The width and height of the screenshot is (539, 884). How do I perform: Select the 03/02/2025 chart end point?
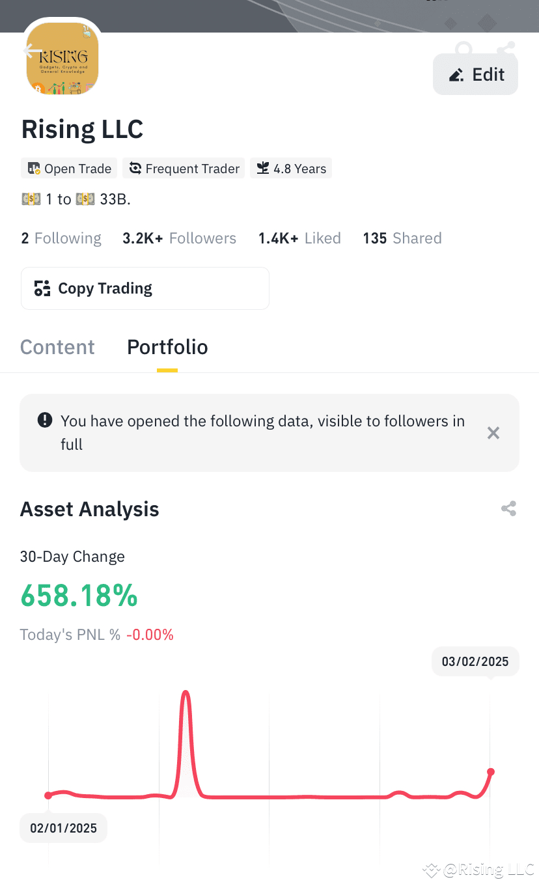[x=491, y=772]
